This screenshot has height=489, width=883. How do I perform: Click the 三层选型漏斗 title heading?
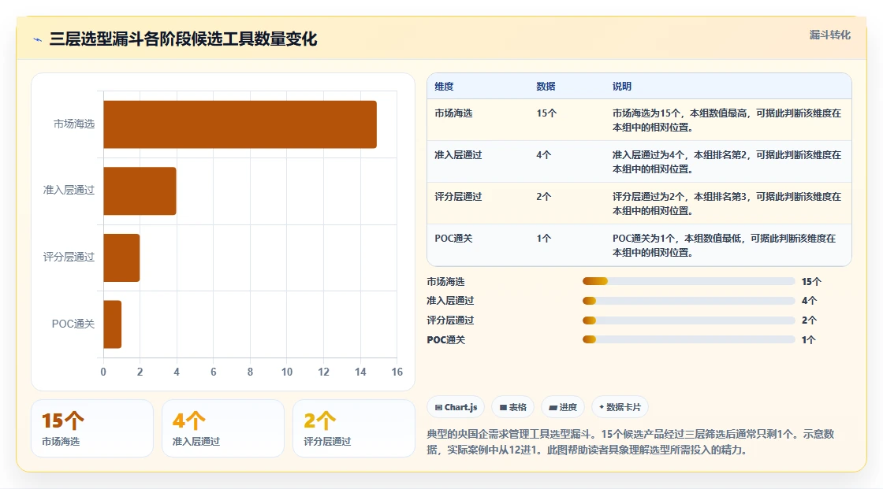coord(183,39)
